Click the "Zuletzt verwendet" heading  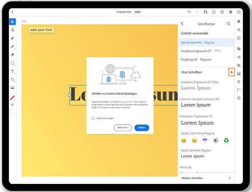point(194,33)
